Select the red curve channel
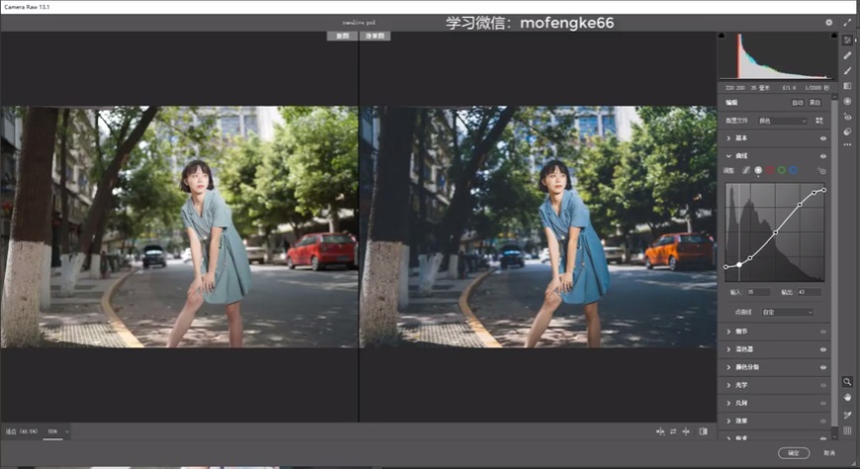This screenshot has width=860, height=469. click(x=770, y=171)
